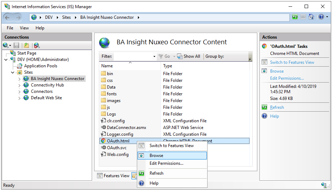Click the Save icon in Connections toolbar
Screen dimensions: 333x191
coord(16,45)
